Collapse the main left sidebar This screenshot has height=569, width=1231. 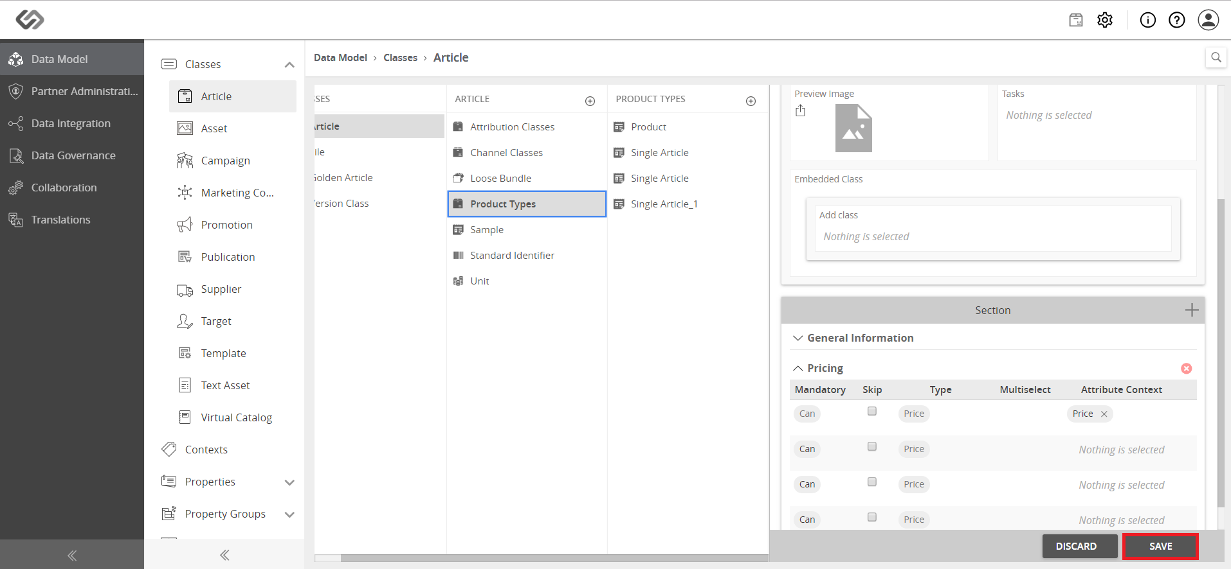click(x=72, y=556)
